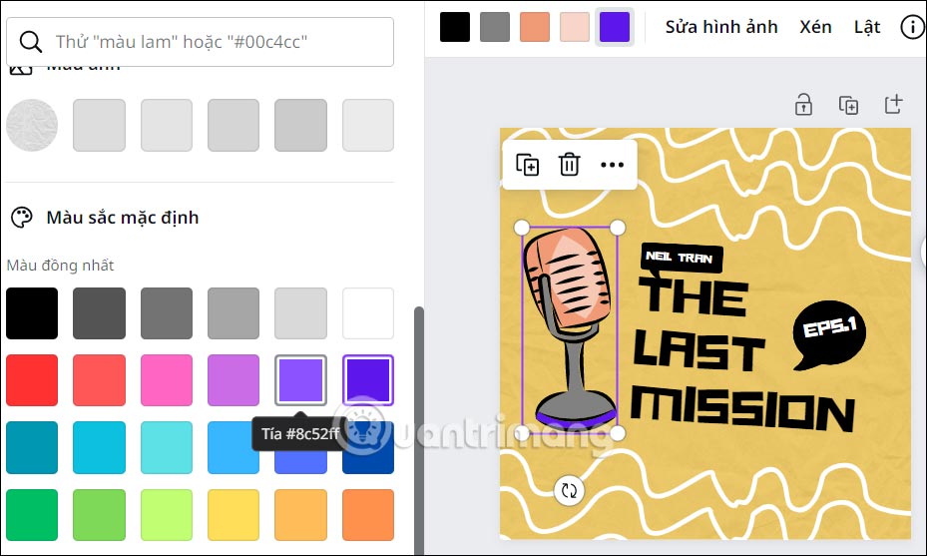Click the Xén crop option

click(815, 27)
